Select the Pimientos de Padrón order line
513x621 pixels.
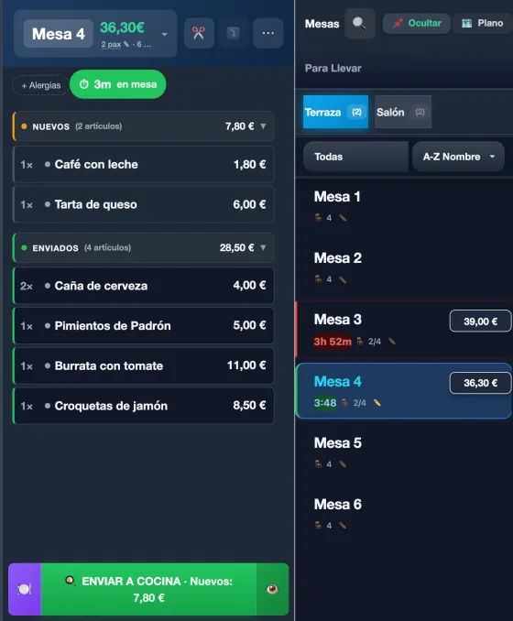(x=144, y=325)
